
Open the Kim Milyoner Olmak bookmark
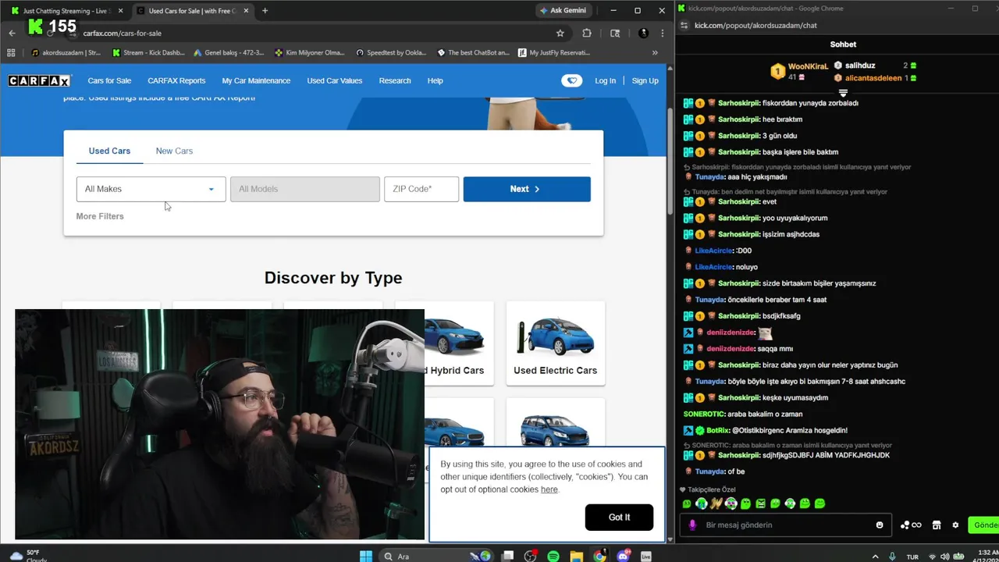310,53
